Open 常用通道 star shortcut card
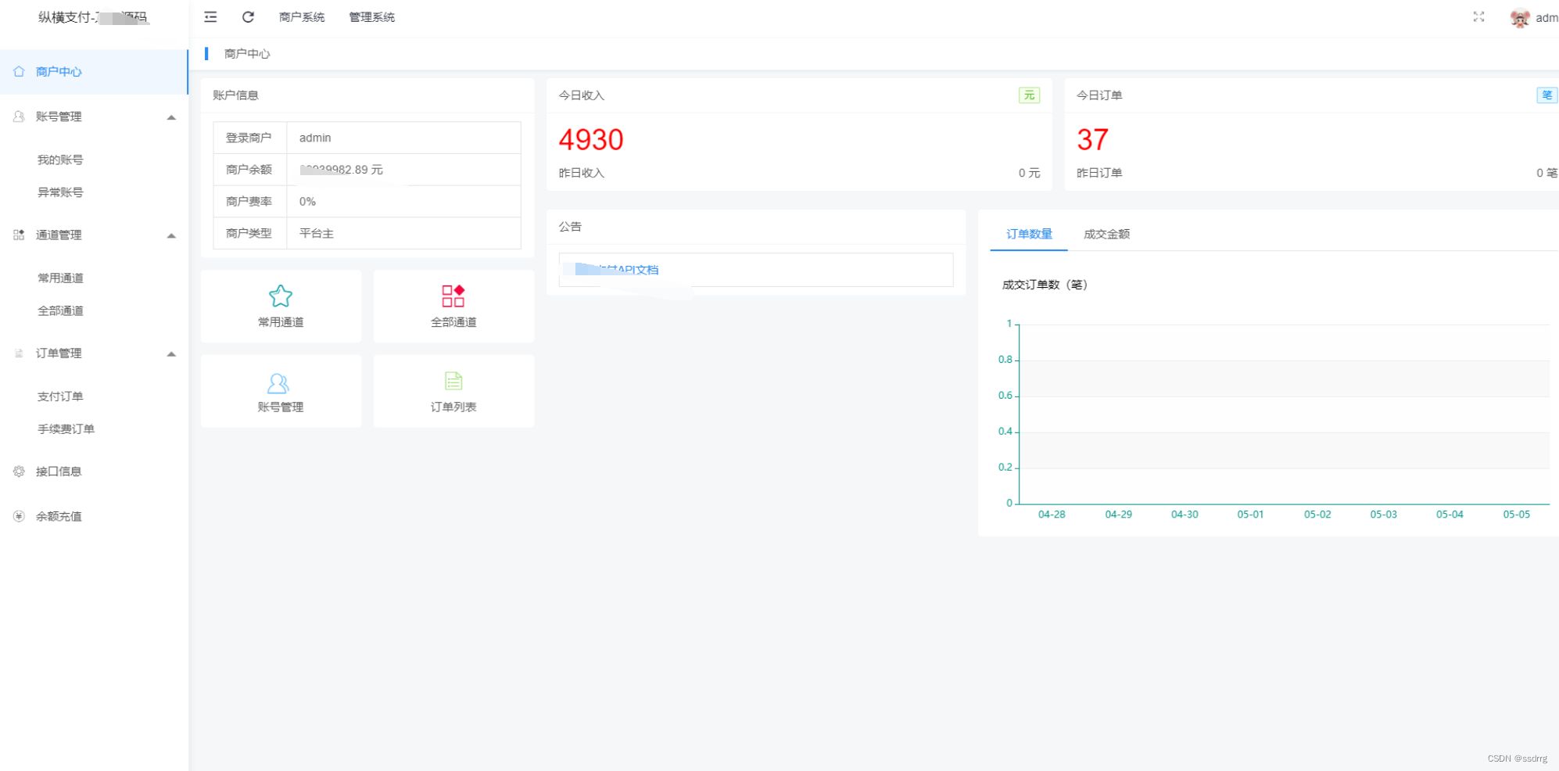 pos(281,306)
